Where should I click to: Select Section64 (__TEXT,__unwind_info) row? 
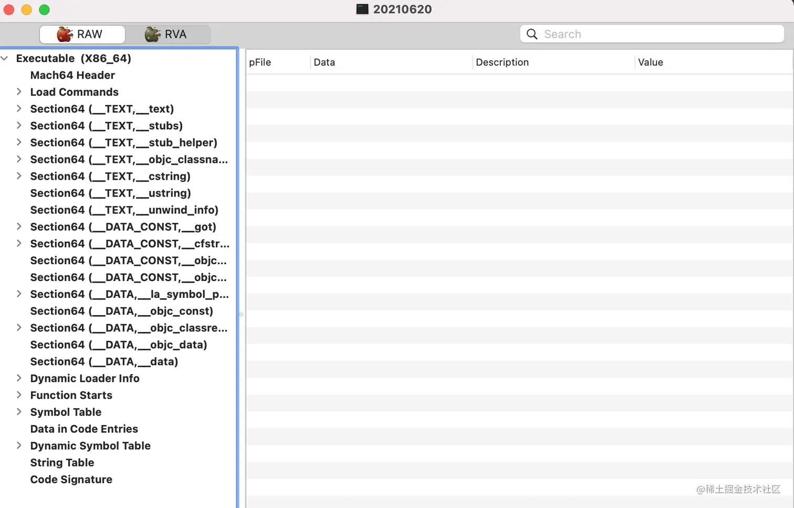[124, 210]
